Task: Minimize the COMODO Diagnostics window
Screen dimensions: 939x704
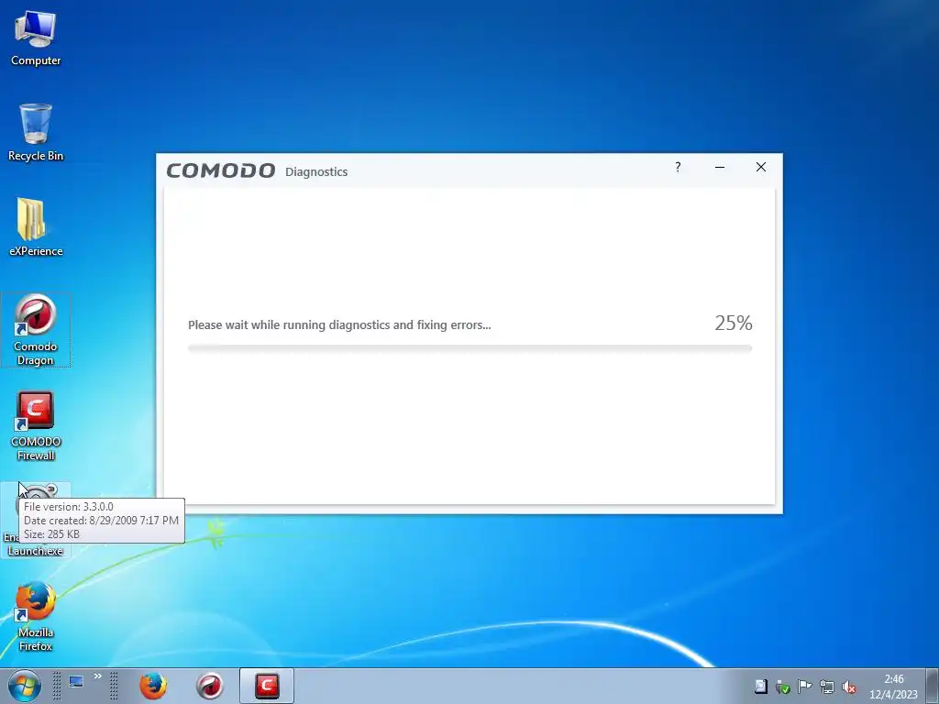Action: [x=720, y=167]
